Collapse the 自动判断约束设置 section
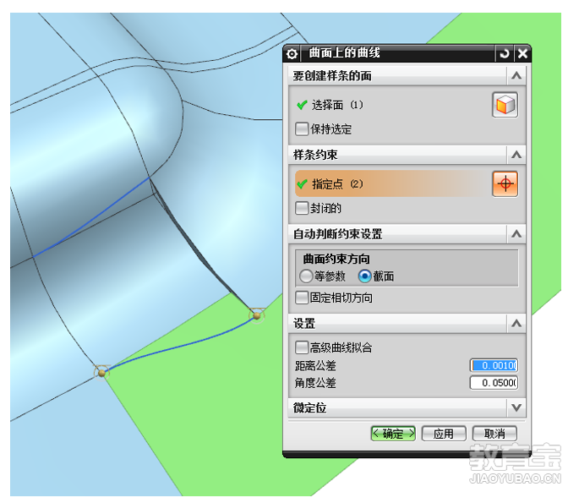The height and width of the screenshot is (503, 579). point(516,234)
